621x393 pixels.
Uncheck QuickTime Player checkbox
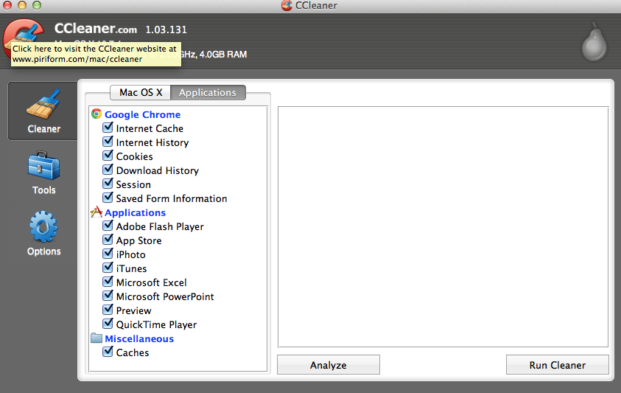point(108,324)
